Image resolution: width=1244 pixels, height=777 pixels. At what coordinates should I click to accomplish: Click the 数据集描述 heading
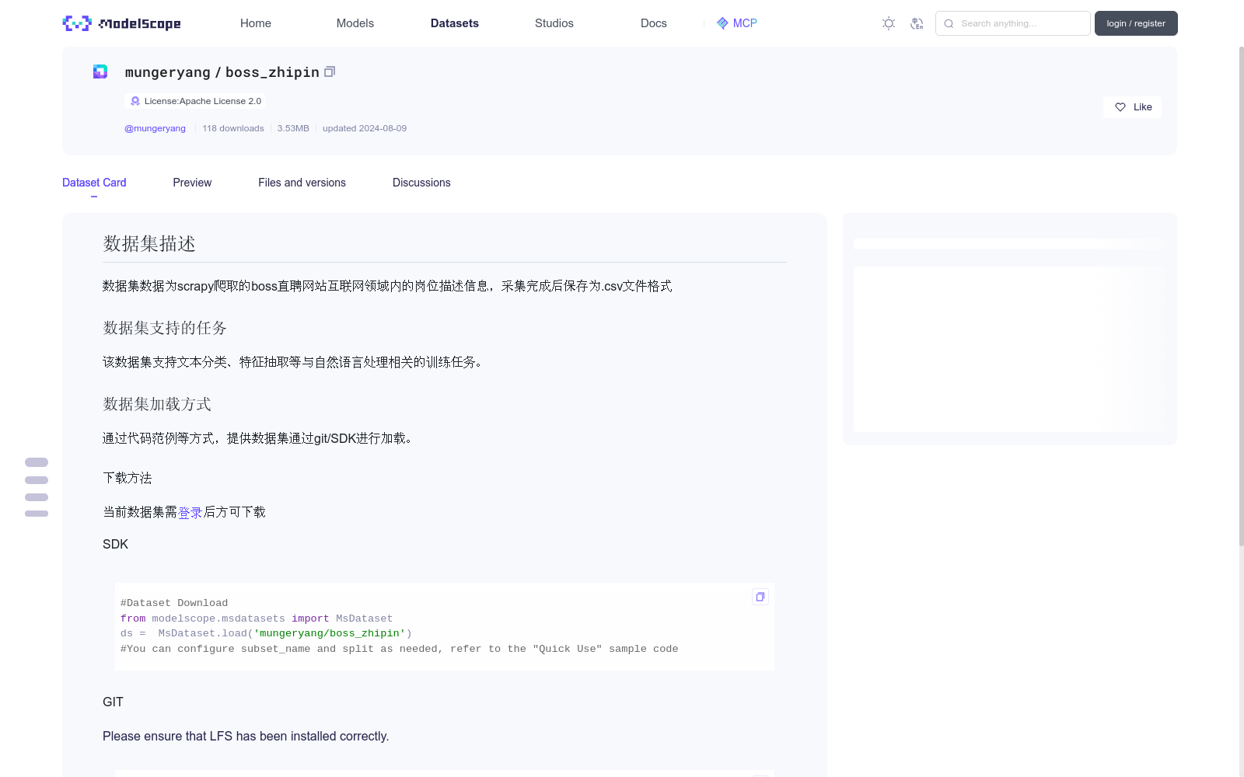(149, 244)
